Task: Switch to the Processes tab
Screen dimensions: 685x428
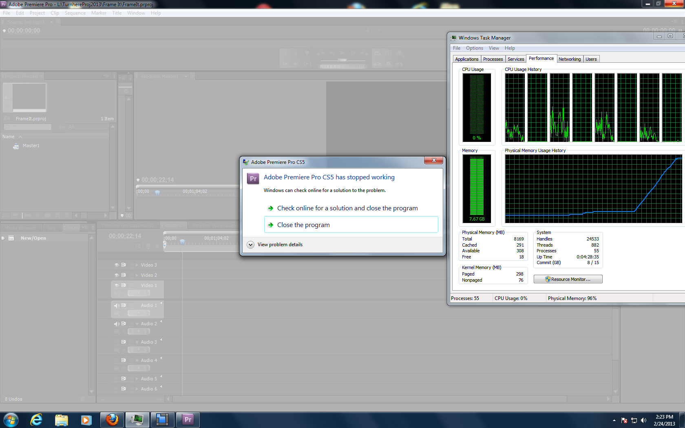Action: click(x=493, y=59)
